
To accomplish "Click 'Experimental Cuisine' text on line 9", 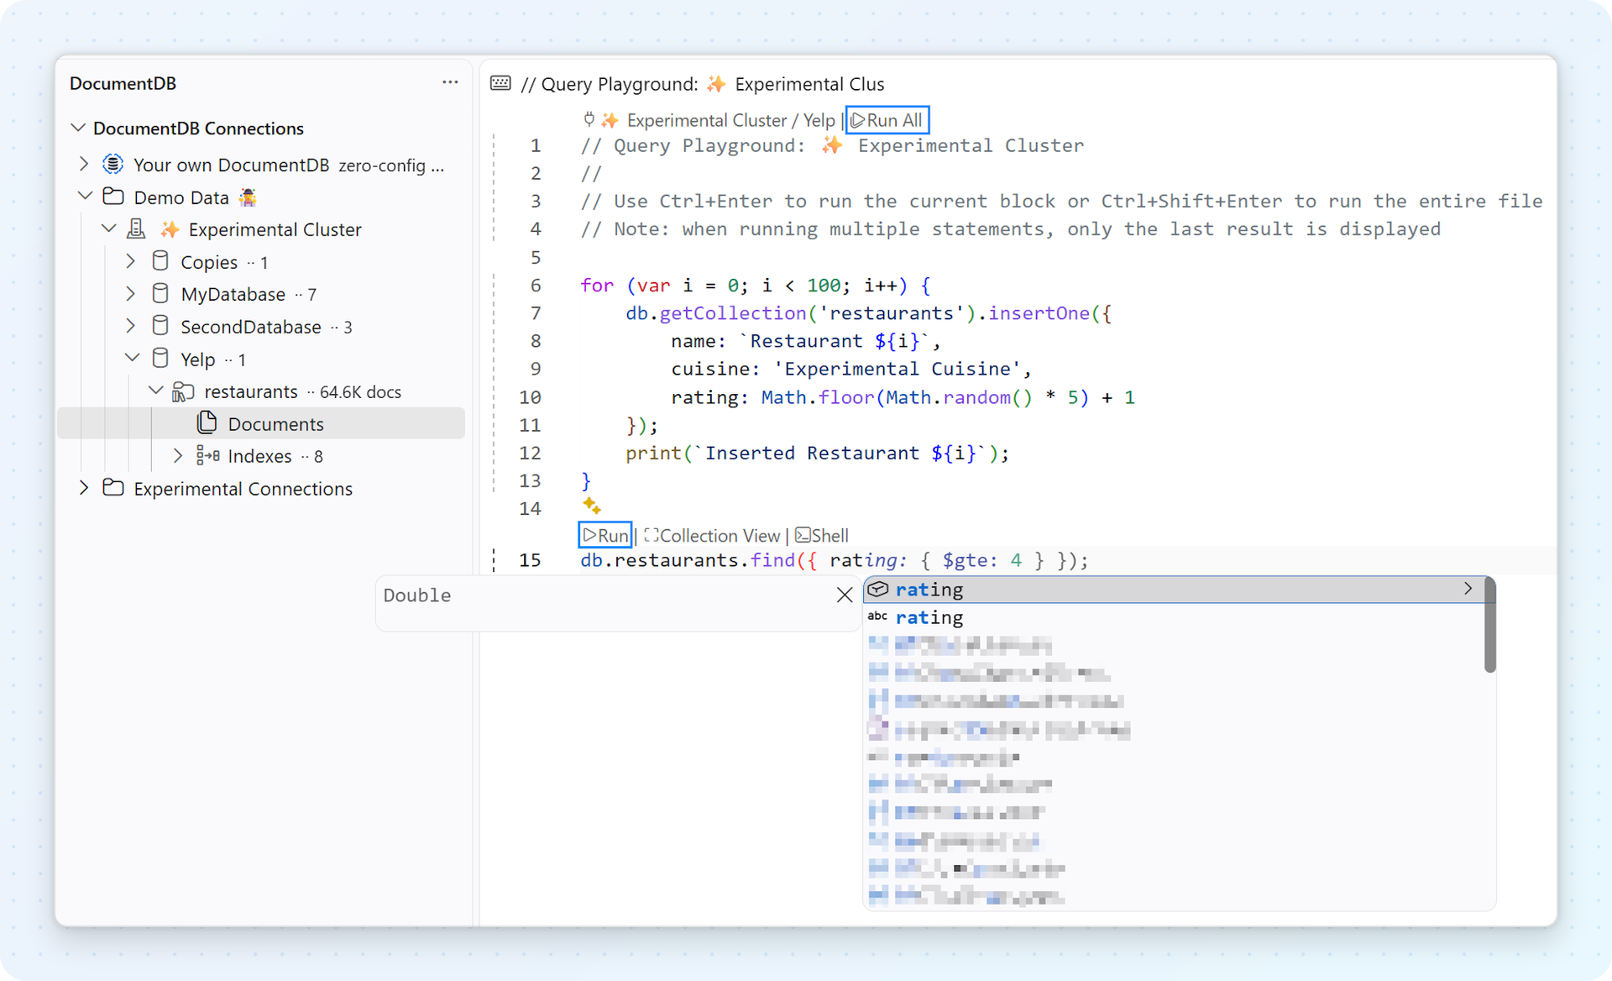I will pos(897,369).
